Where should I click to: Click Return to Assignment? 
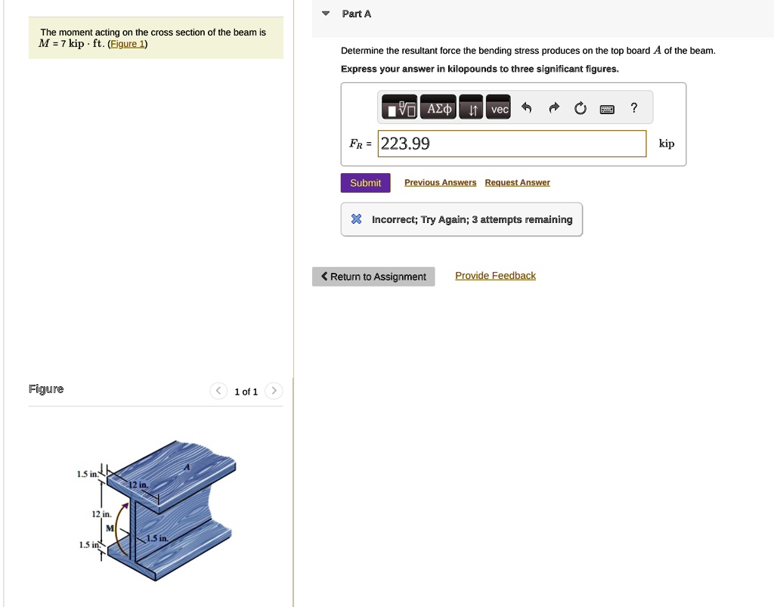373,277
